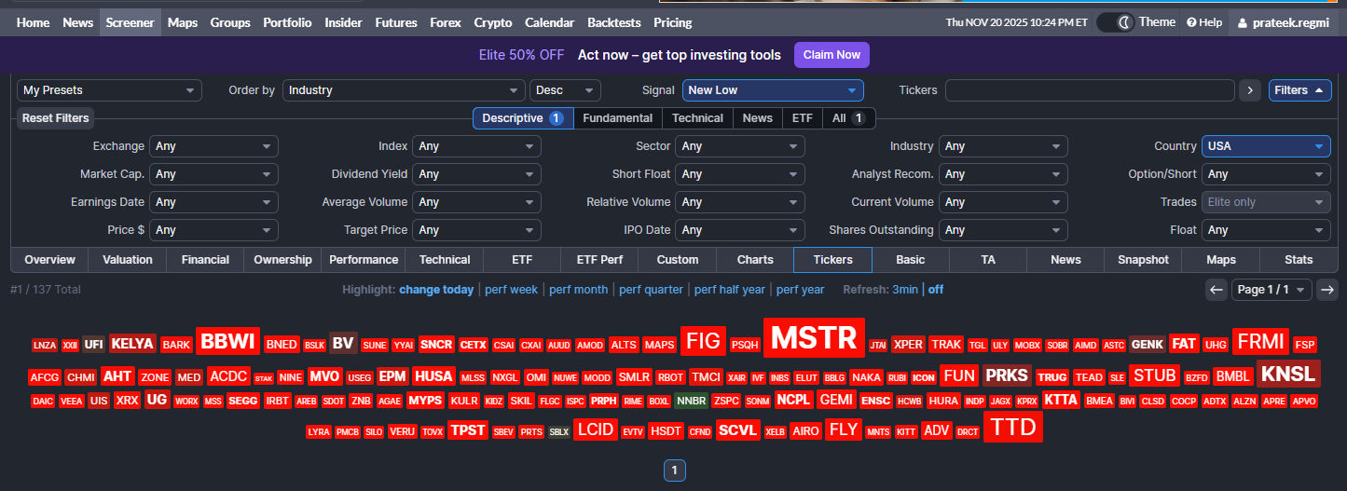Open the Maps item in top navigation
Image resolution: width=1347 pixels, height=491 pixels.
pos(183,22)
